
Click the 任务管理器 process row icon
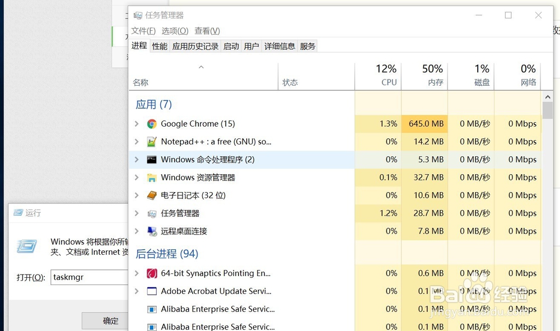click(152, 213)
